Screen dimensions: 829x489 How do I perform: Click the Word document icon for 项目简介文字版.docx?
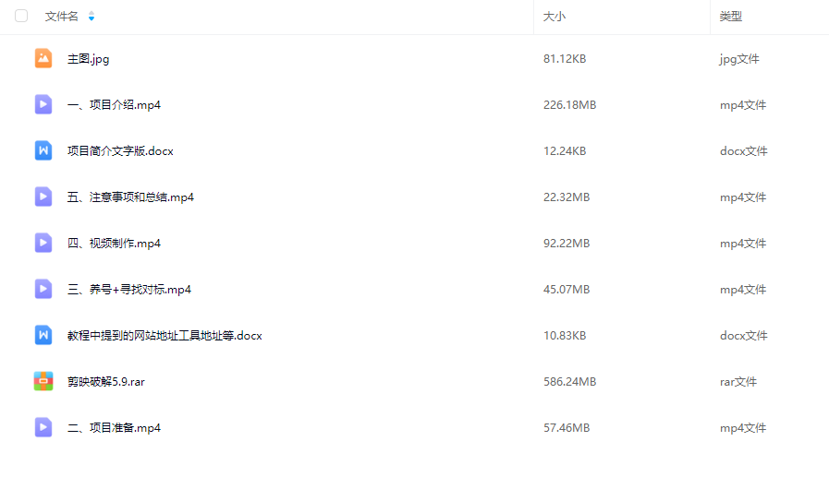click(x=43, y=150)
